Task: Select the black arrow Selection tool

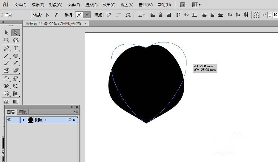Action: click(x=6, y=33)
